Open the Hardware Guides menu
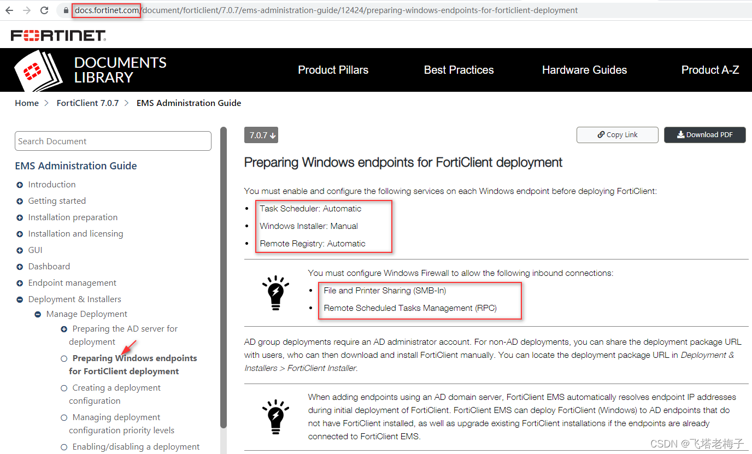This screenshot has height=454, width=752. [x=584, y=70]
